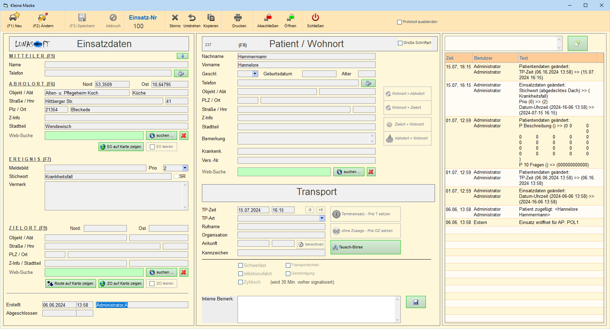This screenshot has width=610, height=329.
Task: Check the Infektionsfahrt checkbox
Action: (x=240, y=274)
